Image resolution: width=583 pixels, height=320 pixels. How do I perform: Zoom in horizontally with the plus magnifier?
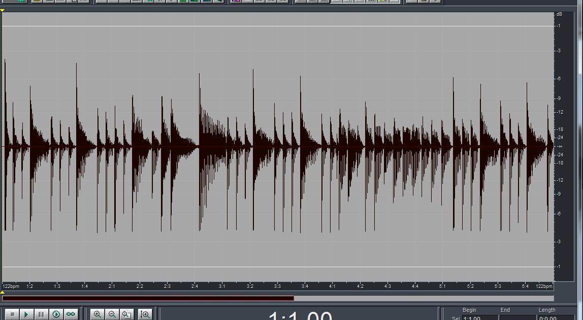(98, 314)
